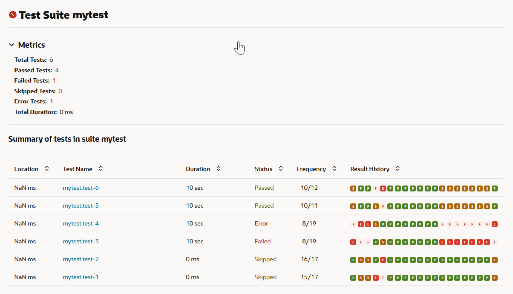
Task: Click the Passed status of mytest.test-6
Action: pos(264,188)
